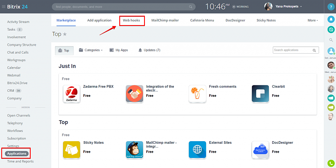336x168 pixels.
Task: Open Open Channels in the left menu
Action: tap(18, 115)
